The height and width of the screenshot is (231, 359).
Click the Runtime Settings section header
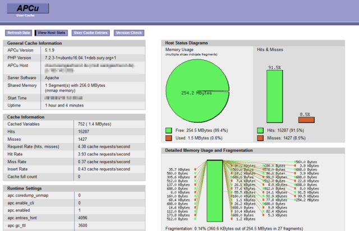click(74, 188)
